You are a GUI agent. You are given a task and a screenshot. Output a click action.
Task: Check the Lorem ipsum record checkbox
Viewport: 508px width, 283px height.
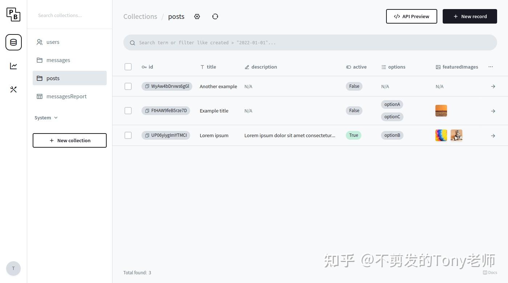coord(128,135)
